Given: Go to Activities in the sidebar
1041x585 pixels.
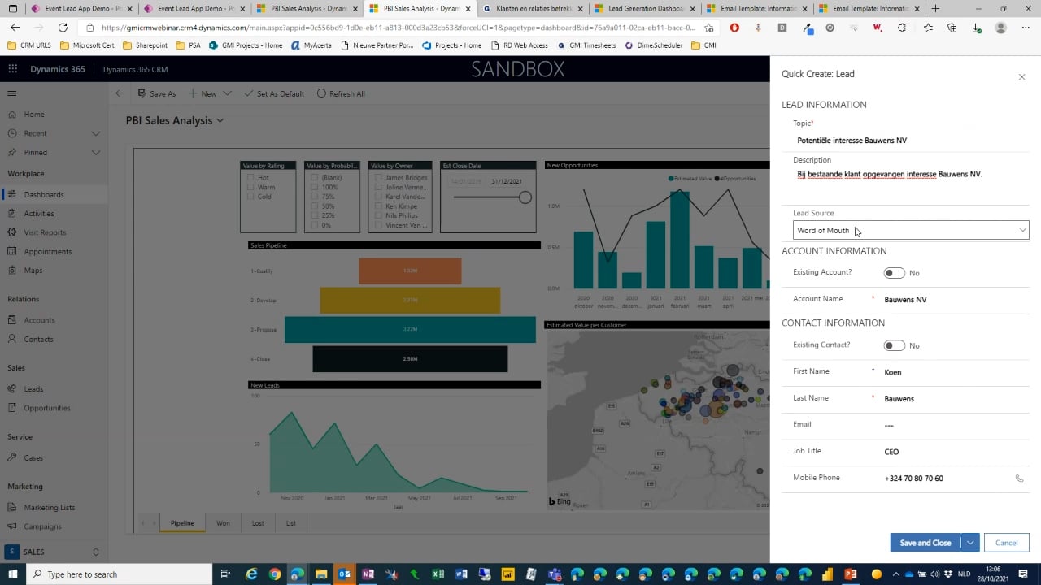Looking at the screenshot, I should 38,214.
